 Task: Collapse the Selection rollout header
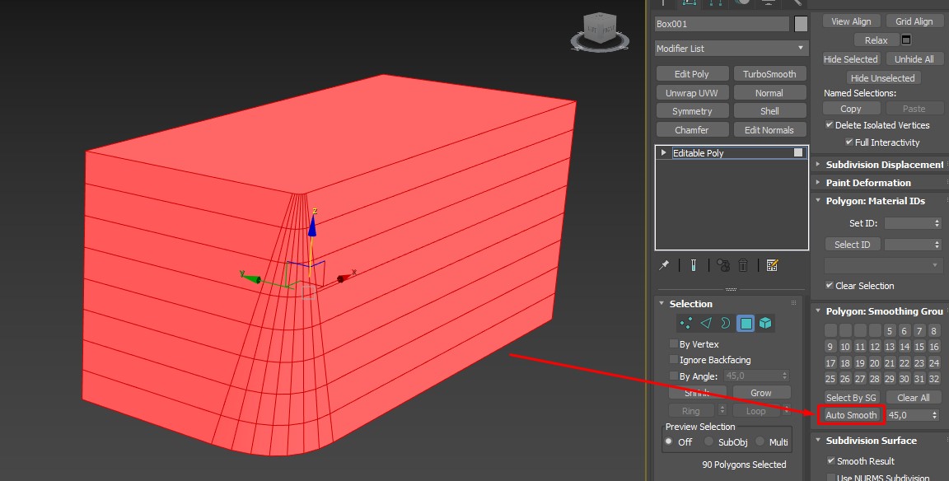pyautogui.click(x=690, y=304)
